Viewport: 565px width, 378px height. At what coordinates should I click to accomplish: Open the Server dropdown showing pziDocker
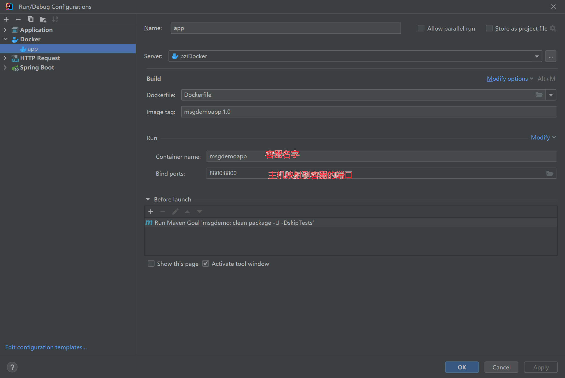tap(355, 56)
